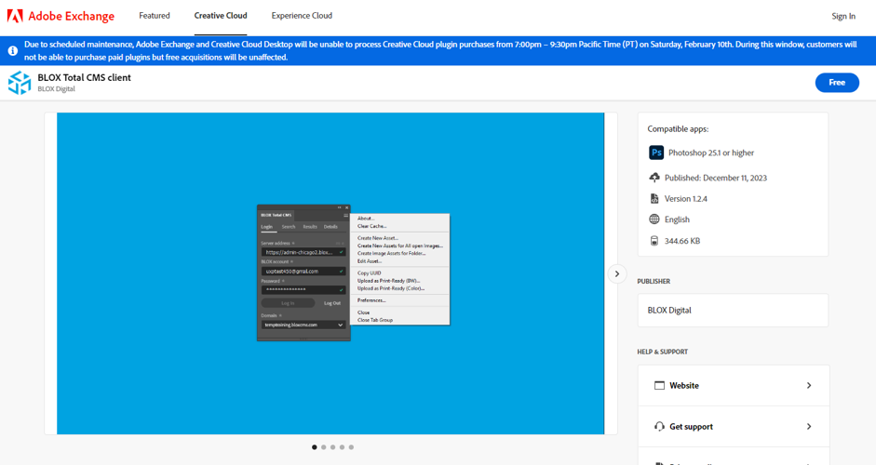Click the Photoshop app icon

point(656,153)
